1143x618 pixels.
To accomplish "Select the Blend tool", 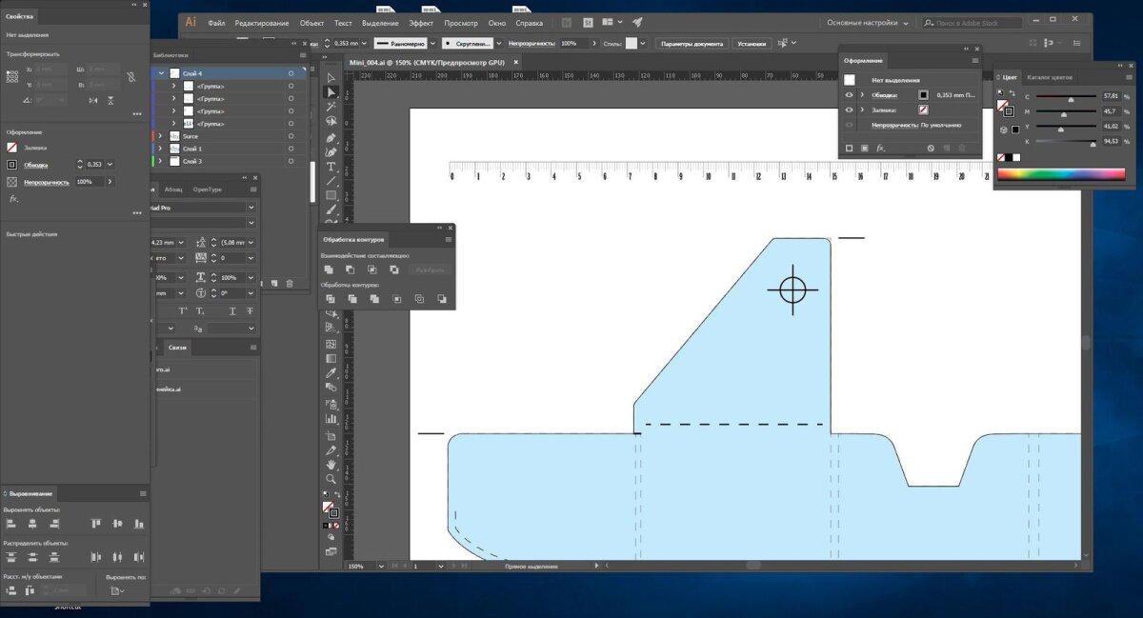I will 331,387.
